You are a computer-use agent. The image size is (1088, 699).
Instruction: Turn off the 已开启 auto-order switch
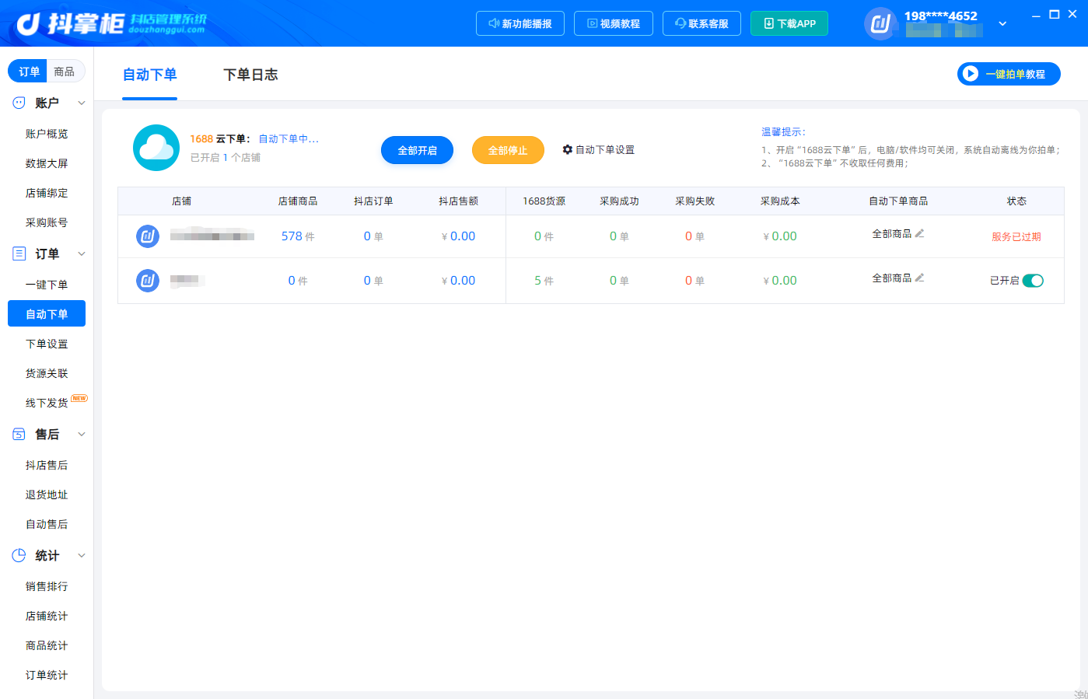(x=1033, y=281)
